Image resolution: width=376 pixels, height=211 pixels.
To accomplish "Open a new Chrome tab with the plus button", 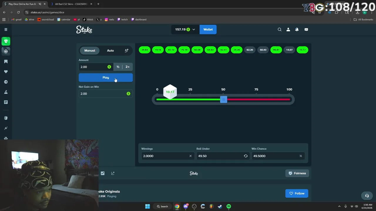I will point(98,4).
